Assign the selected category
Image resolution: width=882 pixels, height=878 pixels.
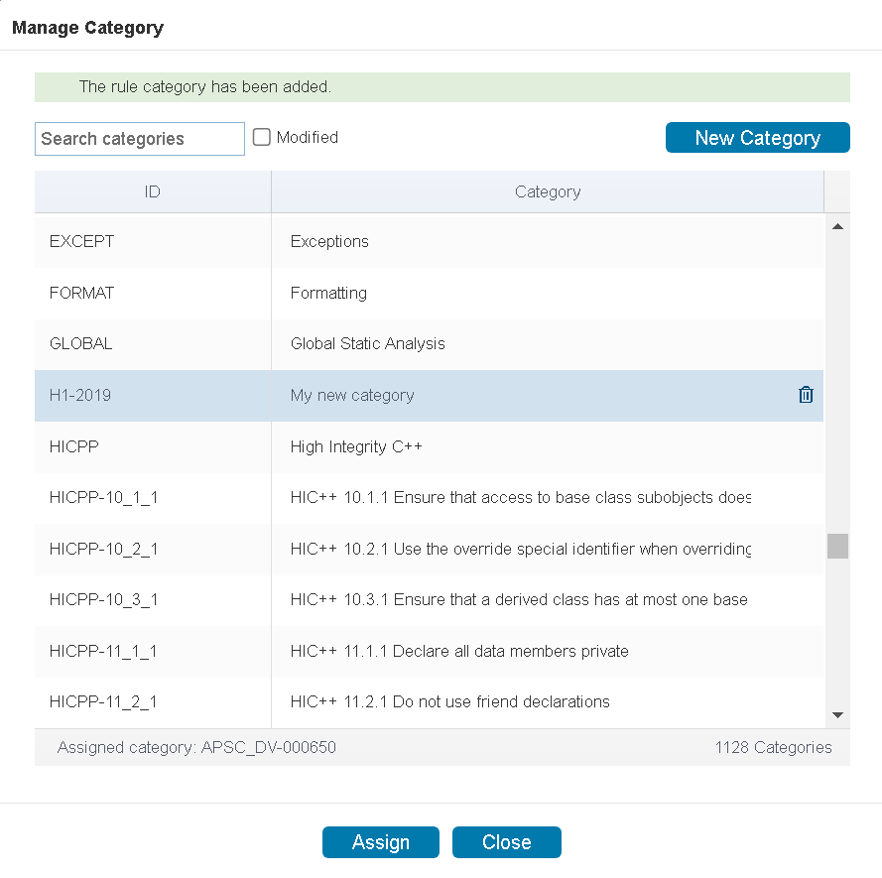click(381, 842)
